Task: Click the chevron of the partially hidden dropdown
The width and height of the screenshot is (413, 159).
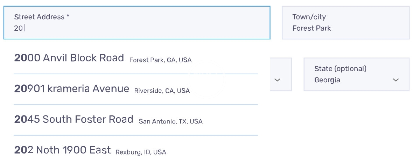Action: click(x=278, y=80)
